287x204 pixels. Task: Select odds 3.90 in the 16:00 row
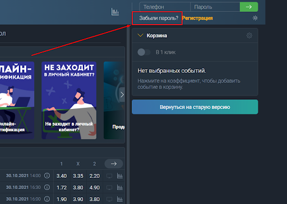[x=78, y=200]
